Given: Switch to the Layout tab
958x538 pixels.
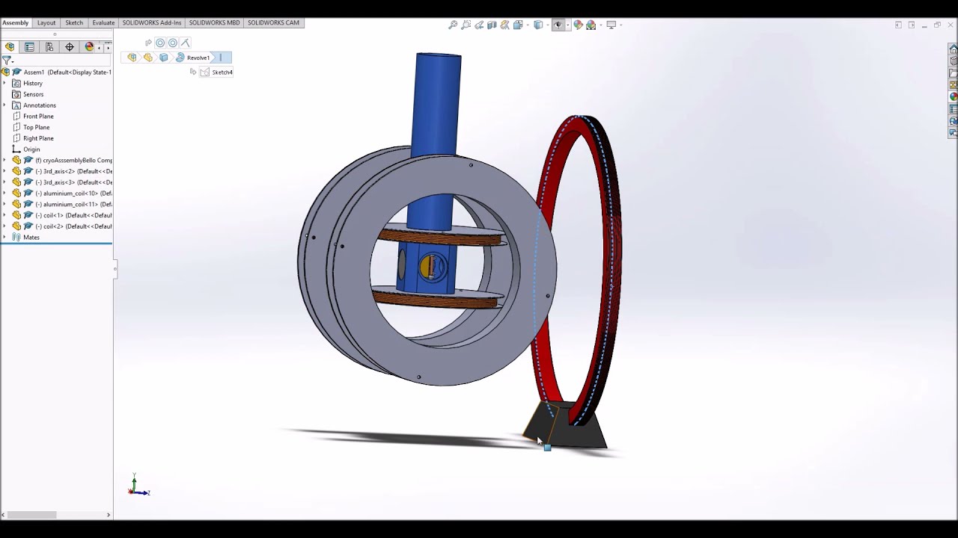Looking at the screenshot, I should tap(46, 22).
